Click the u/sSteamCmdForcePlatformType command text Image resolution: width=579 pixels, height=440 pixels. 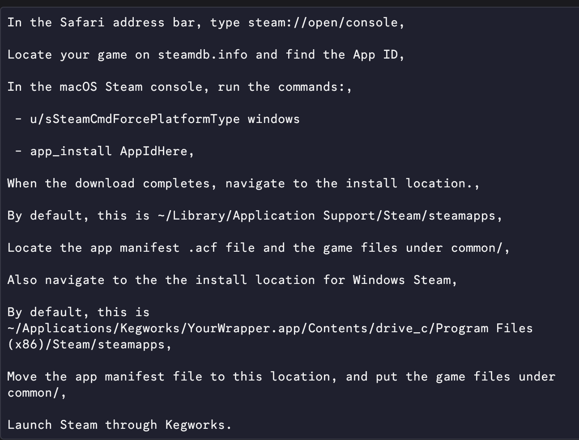(135, 119)
